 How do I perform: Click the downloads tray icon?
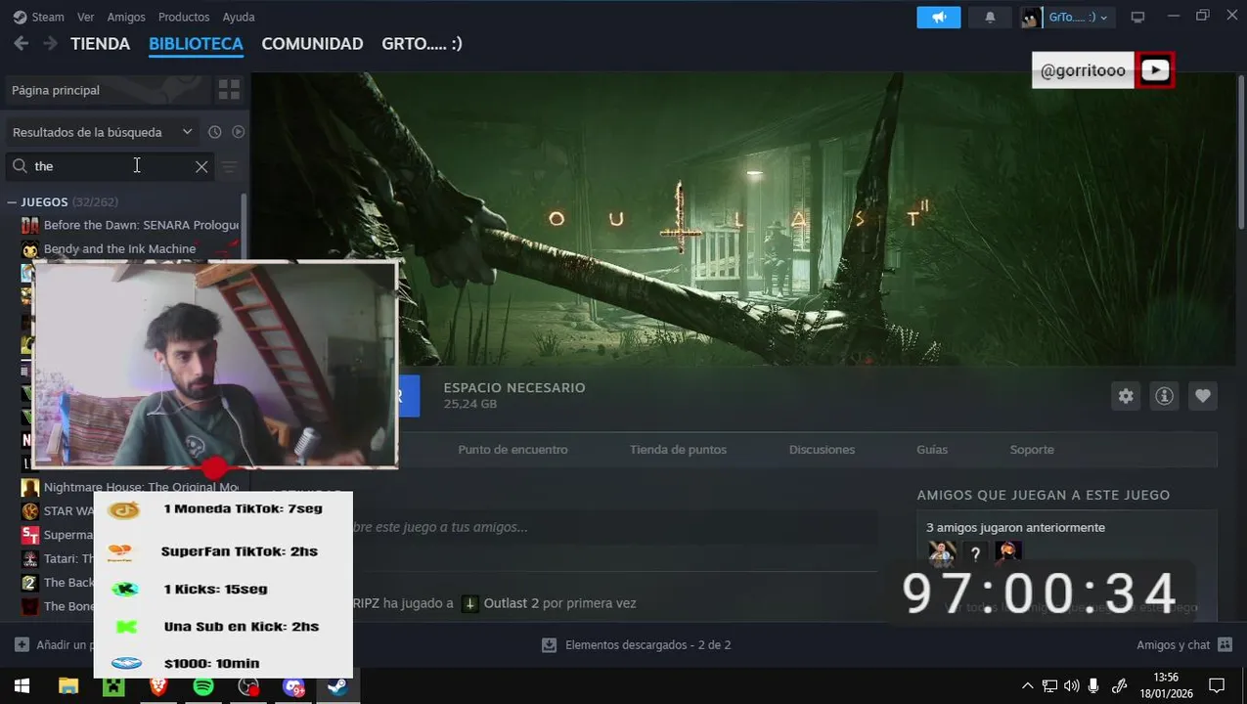549,645
